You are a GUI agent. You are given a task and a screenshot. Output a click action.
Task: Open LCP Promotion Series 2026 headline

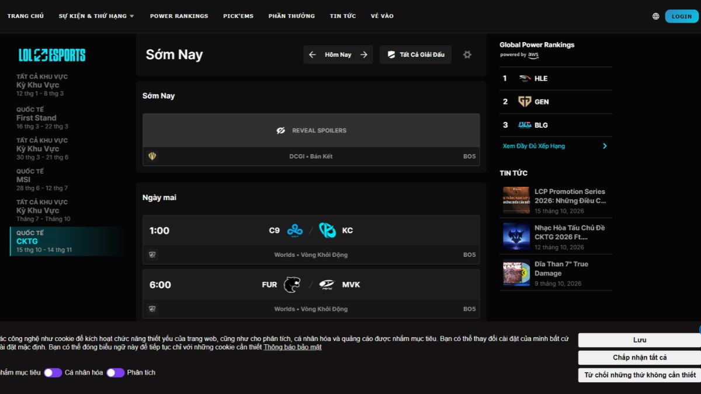point(570,196)
